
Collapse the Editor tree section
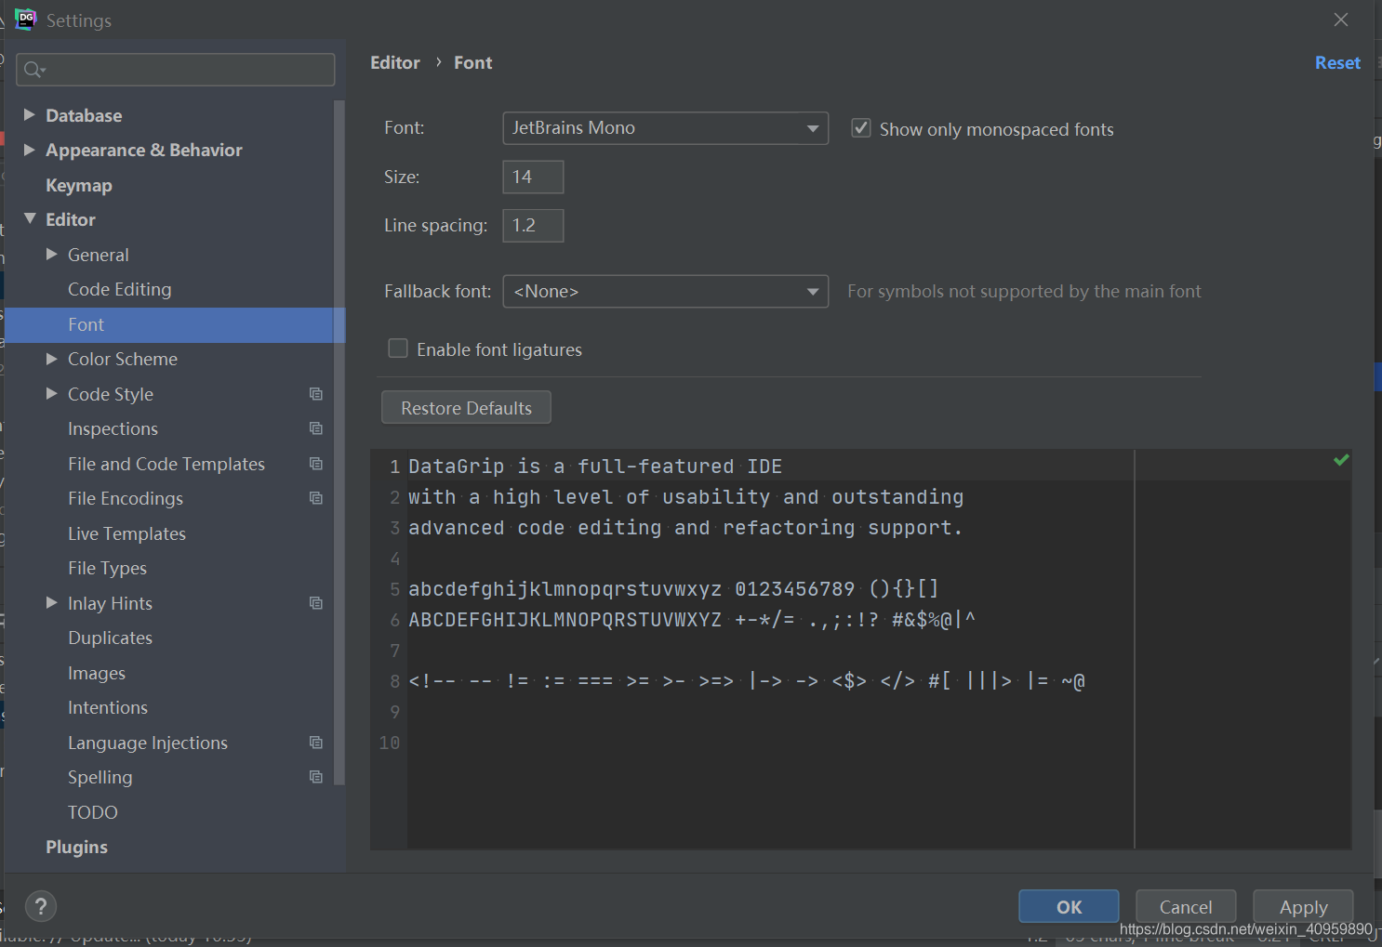tap(30, 219)
